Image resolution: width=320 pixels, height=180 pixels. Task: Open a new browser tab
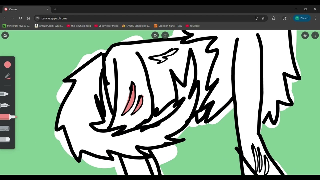pyautogui.click(x=55, y=9)
